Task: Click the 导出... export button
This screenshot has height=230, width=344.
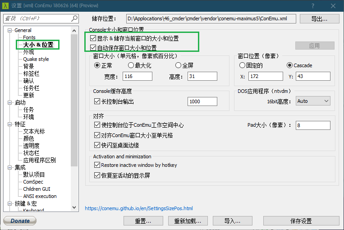Action: [319, 19]
